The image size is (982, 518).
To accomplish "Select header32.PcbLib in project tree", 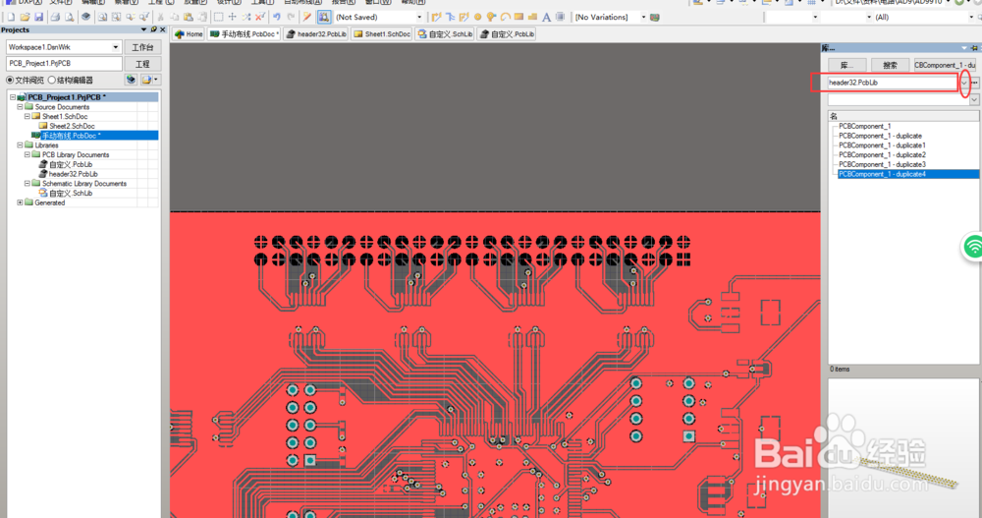I will click(x=74, y=174).
